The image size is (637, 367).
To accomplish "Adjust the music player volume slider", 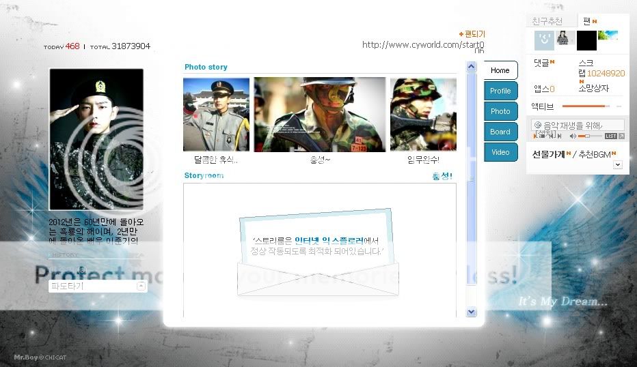I will [588, 136].
